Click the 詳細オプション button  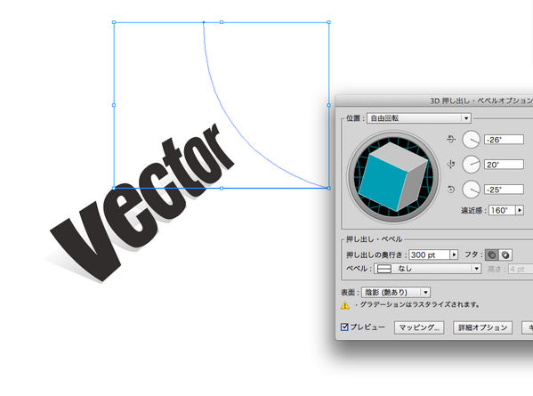[482, 327]
